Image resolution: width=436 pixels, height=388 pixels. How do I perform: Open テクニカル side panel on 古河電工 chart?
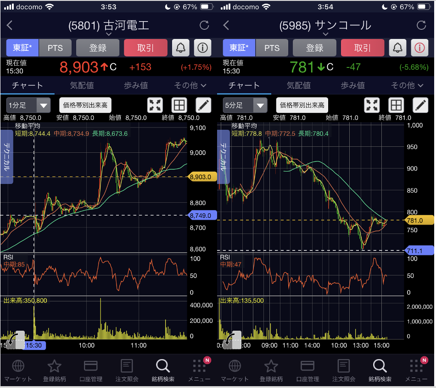(7, 157)
